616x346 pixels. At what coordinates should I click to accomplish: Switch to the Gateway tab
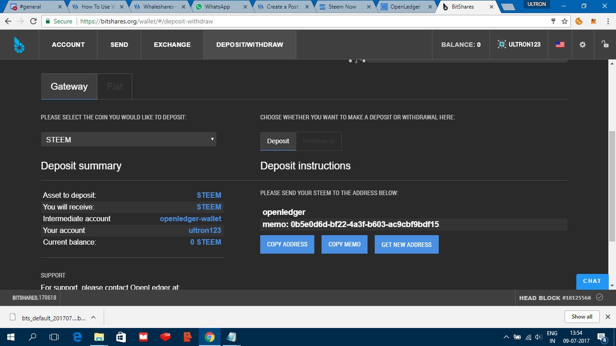pyautogui.click(x=69, y=86)
